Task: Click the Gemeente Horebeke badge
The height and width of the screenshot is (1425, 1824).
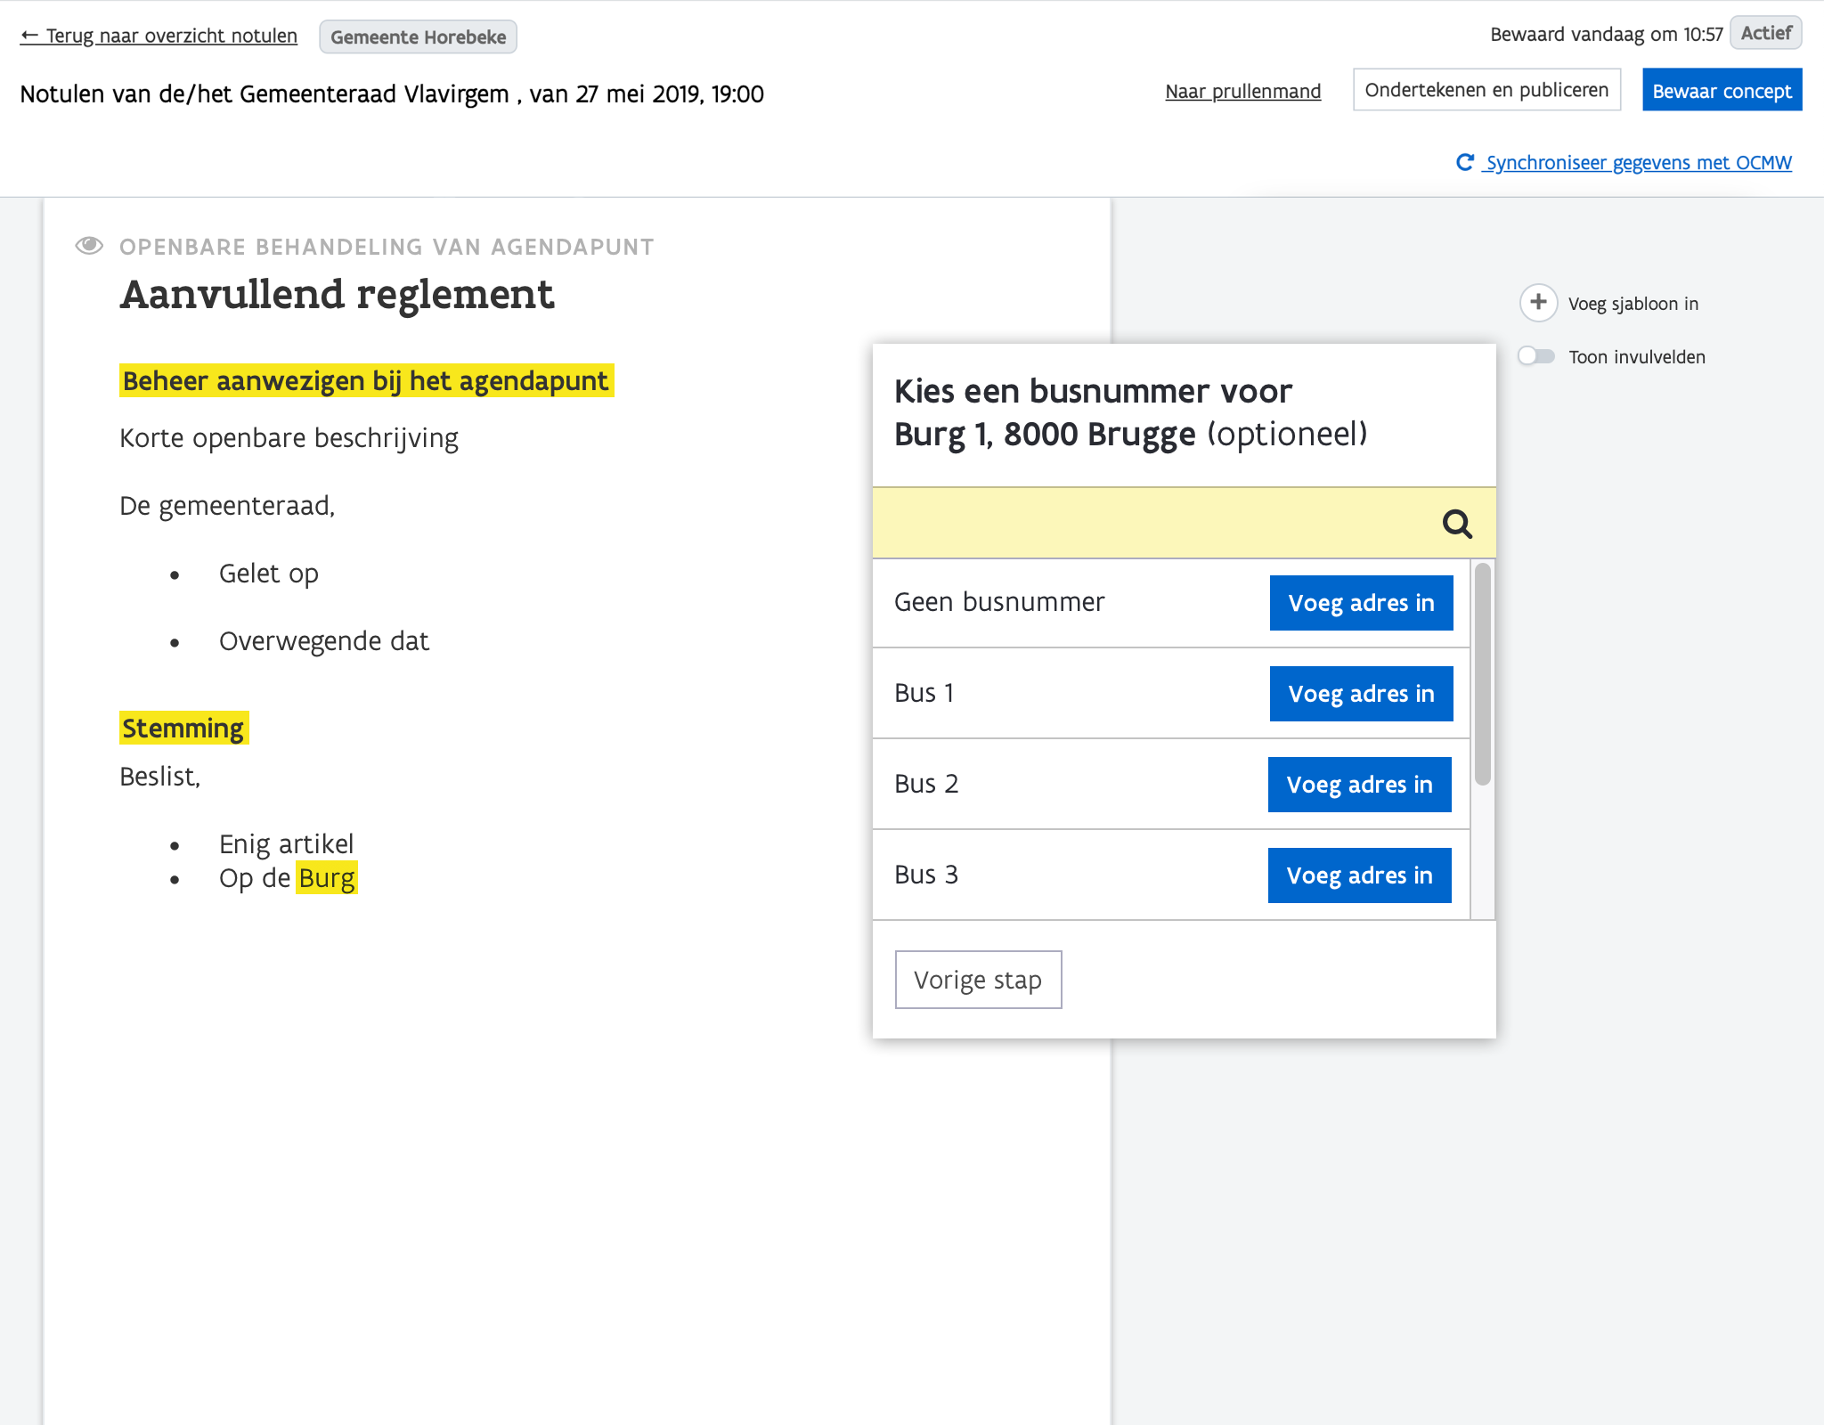Action: [418, 37]
